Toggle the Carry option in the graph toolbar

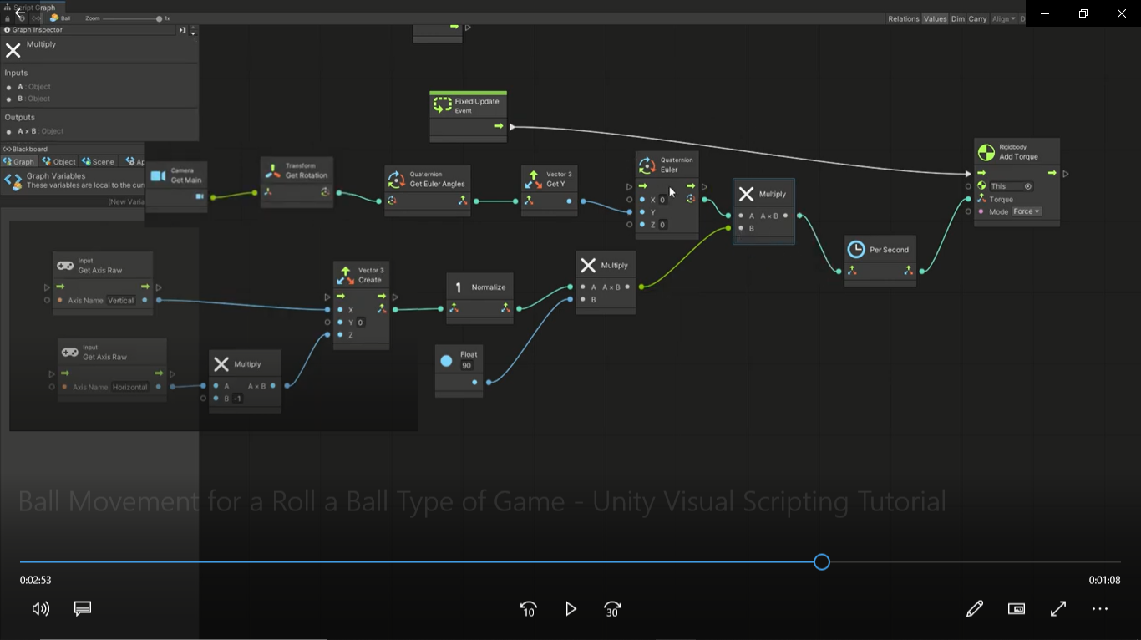[x=977, y=18]
